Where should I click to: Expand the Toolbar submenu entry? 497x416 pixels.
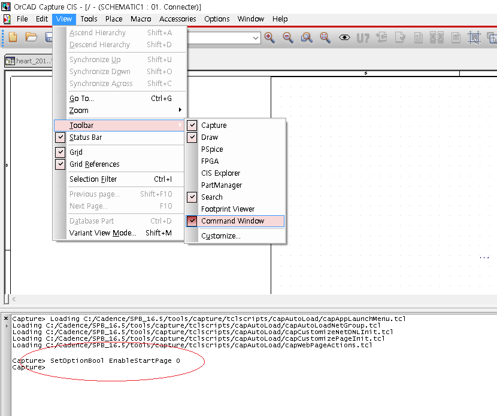(119, 126)
